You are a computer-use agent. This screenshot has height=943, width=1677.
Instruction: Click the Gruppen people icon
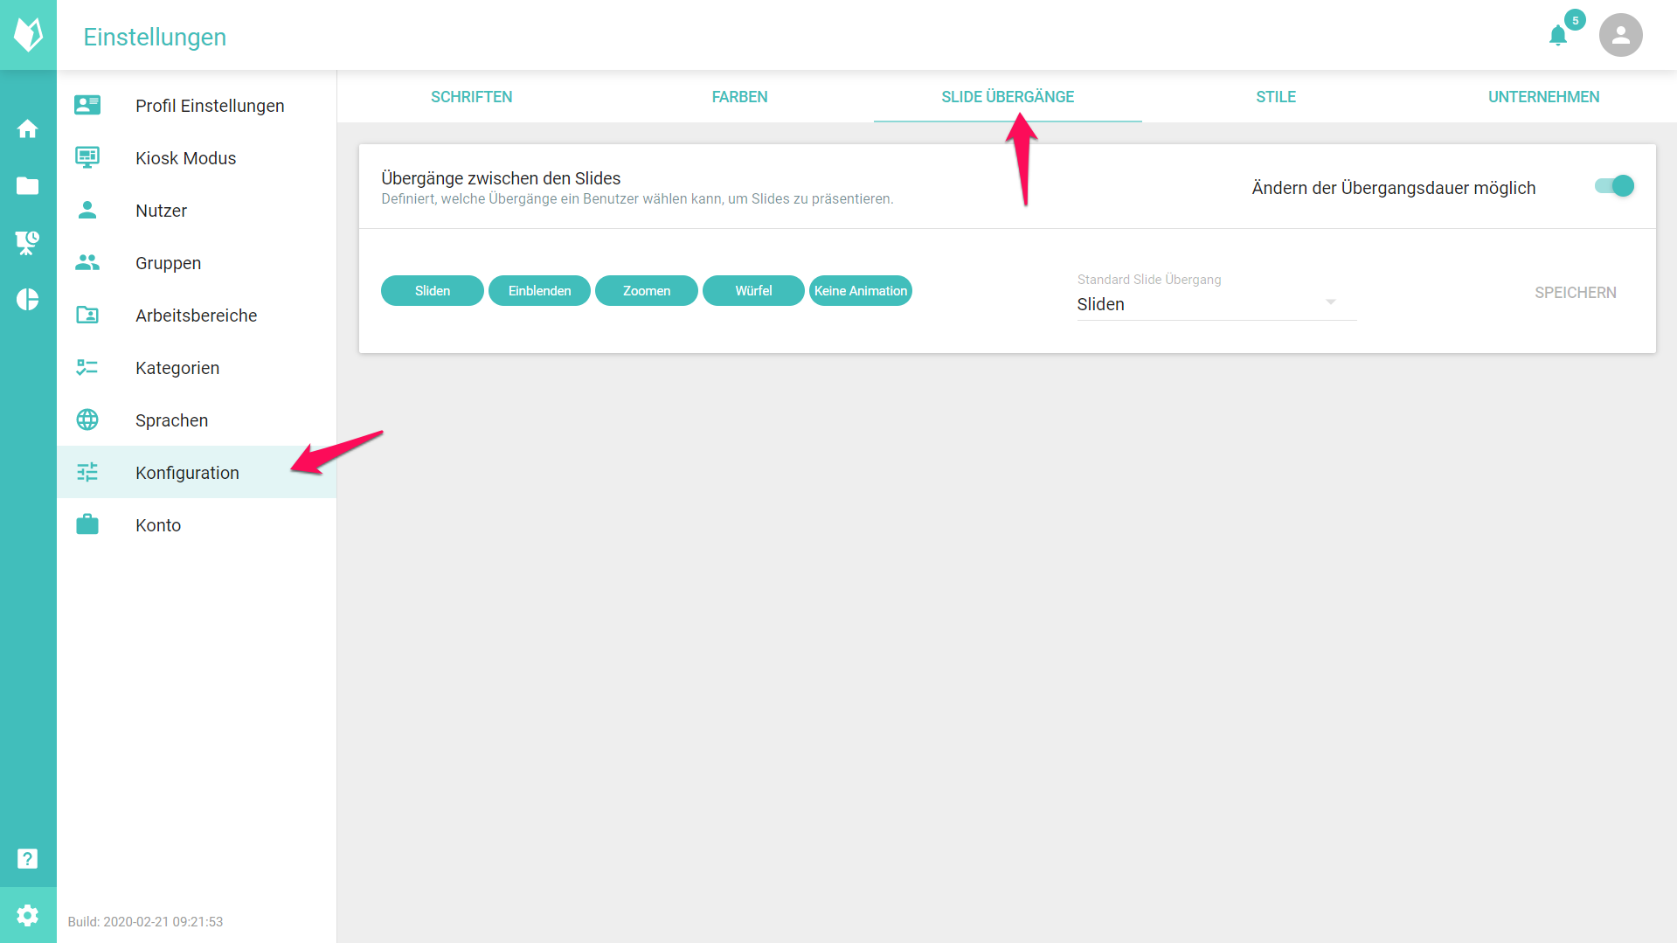(x=87, y=262)
